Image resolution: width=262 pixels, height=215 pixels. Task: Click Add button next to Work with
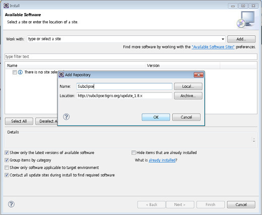click(x=241, y=39)
